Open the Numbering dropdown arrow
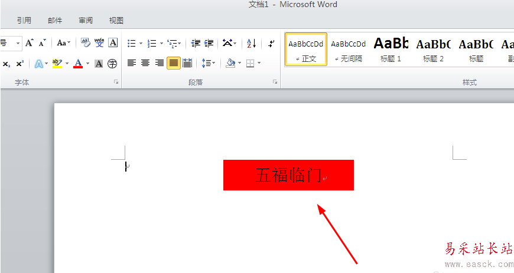Image resolution: width=514 pixels, height=273 pixels. coord(161,43)
